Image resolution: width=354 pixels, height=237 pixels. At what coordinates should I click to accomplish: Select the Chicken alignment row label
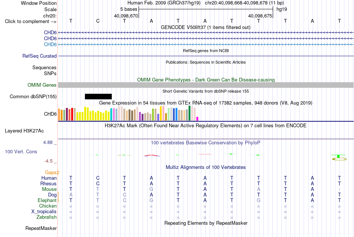click(x=48, y=206)
